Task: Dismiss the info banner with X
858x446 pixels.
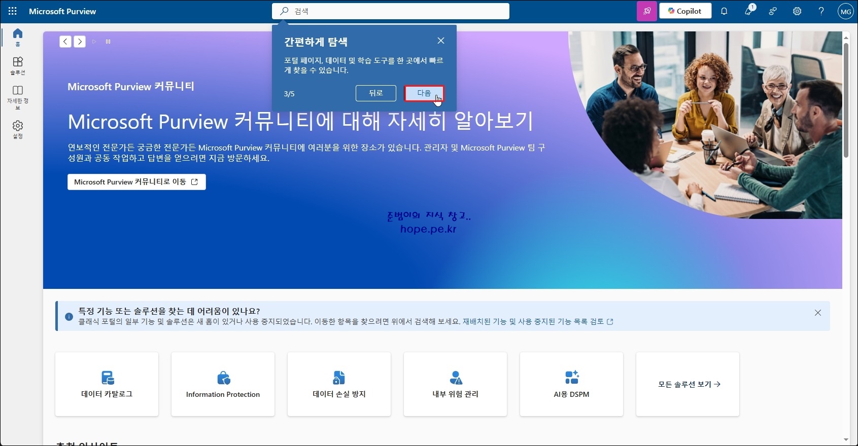Action: point(818,313)
